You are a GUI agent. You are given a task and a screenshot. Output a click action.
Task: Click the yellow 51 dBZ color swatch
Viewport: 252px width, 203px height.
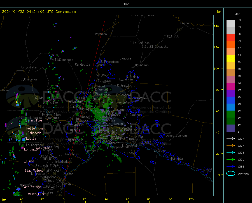[231, 58]
